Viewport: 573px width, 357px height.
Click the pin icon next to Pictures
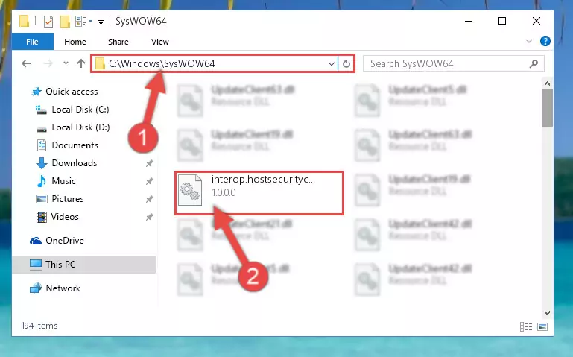[x=150, y=199]
